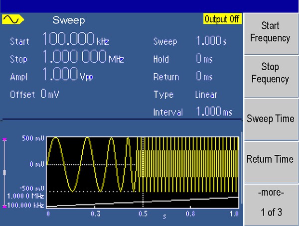
Task: Open the sweep Type Linear setting
Action: (206, 95)
